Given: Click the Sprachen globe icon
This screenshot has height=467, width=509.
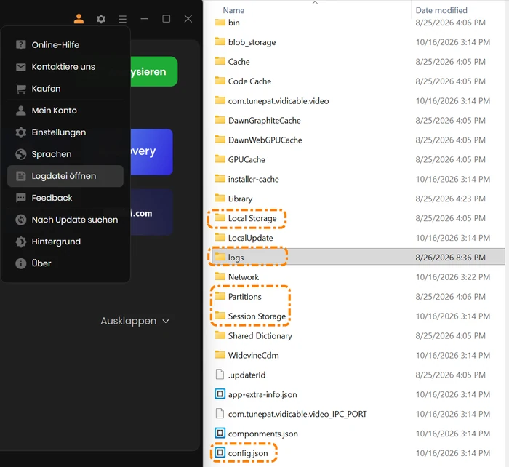Looking at the screenshot, I should (21, 154).
